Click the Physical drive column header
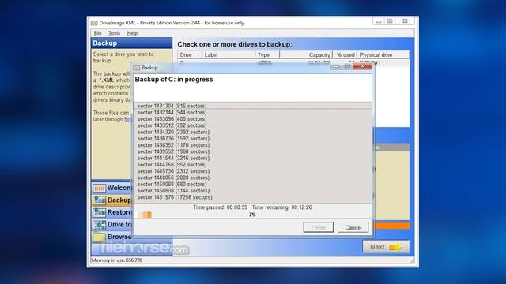Screen dimensions: 506x284 383,54
